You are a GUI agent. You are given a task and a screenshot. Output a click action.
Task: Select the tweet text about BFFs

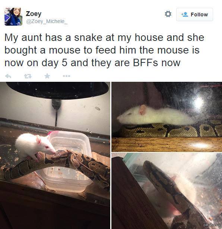click(x=104, y=50)
